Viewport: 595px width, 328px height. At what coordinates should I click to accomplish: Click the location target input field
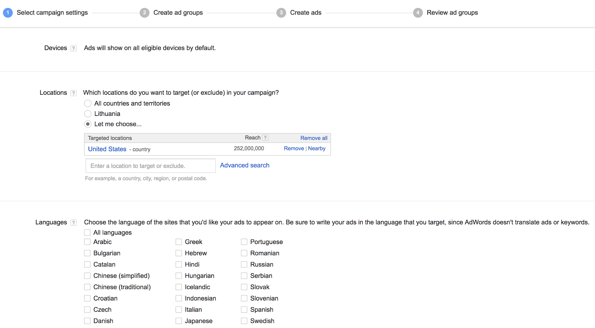(x=151, y=166)
